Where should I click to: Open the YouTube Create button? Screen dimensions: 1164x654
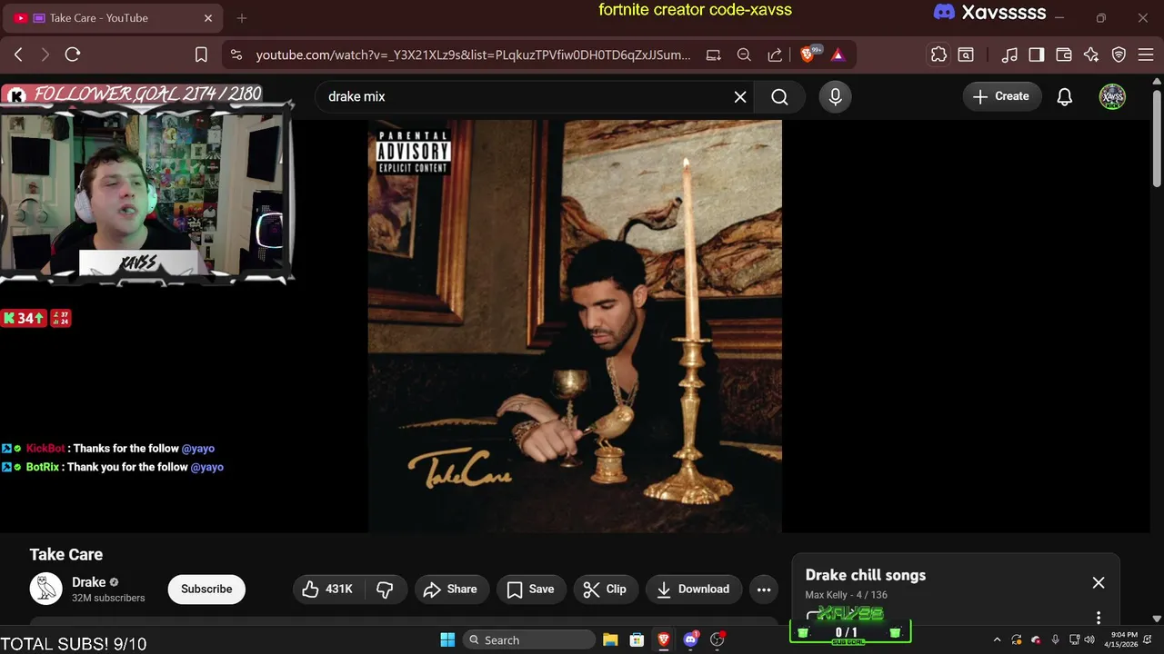(x=1001, y=96)
